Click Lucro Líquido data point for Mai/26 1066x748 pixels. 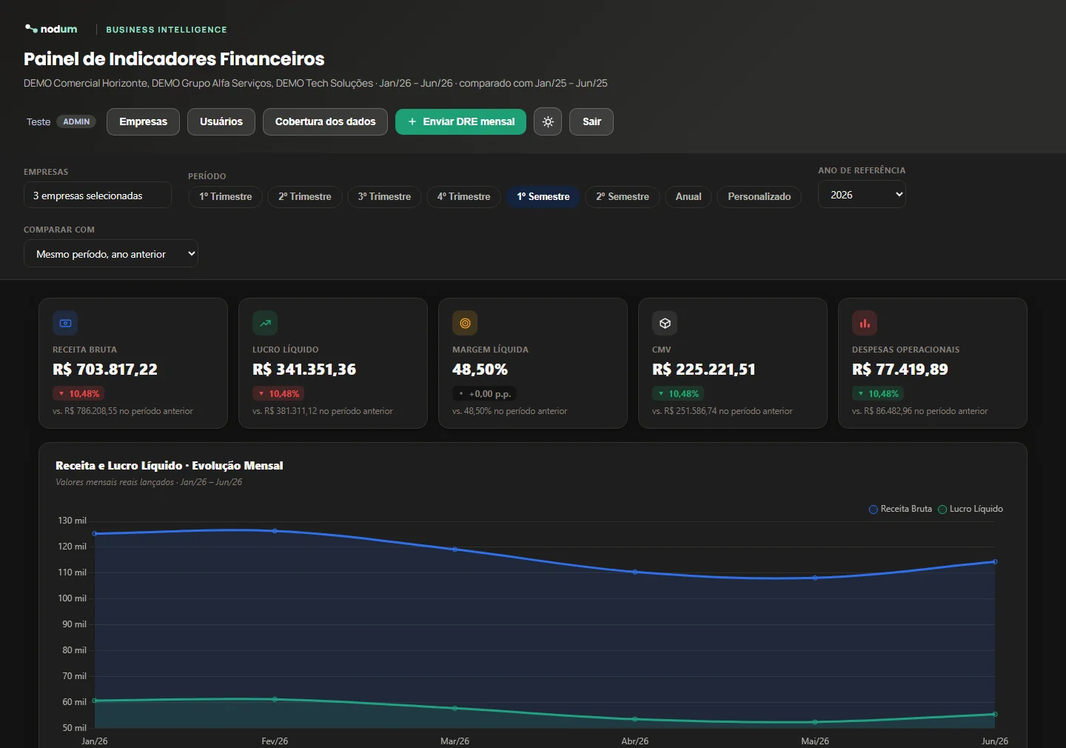(x=815, y=722)
